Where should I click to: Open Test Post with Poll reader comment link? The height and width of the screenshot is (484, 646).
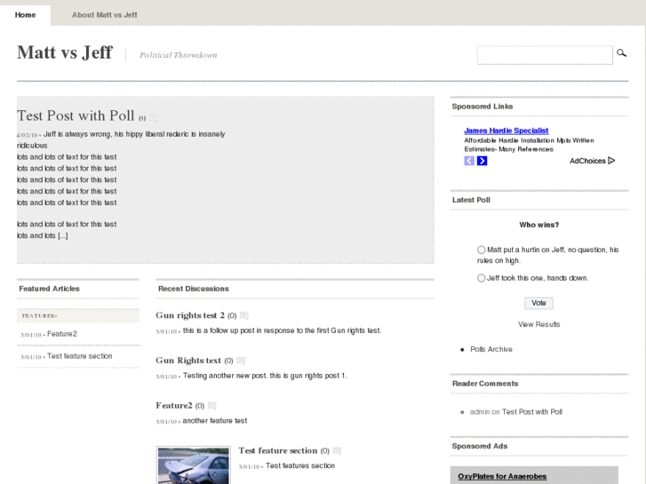coord(532,412)
